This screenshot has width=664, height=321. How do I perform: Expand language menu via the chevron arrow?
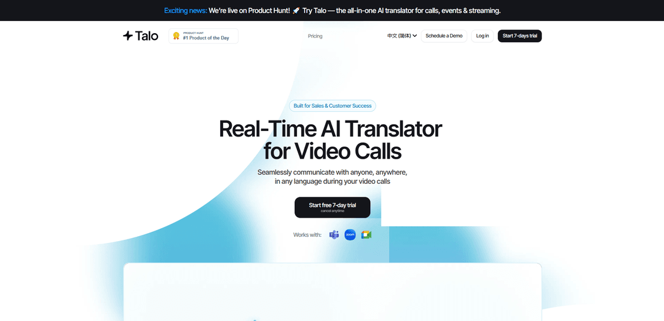click(415, 36)
